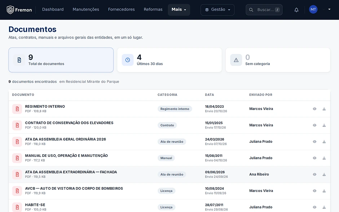Open the REGIMENTO INTERNO document title
Image resolution: width=339 pixels, height=212 pixels.
tap(45, 106)
